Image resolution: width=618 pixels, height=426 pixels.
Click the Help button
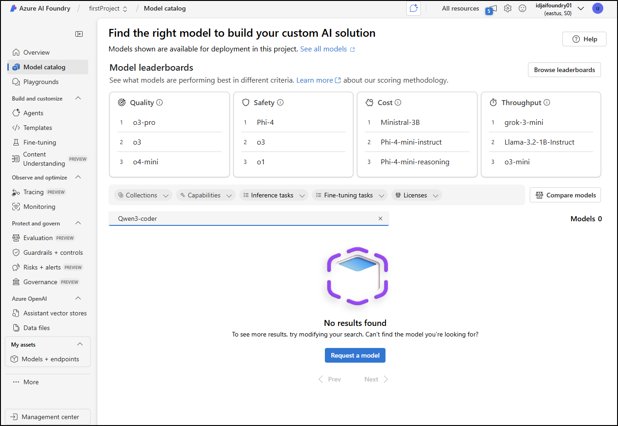tap(584, 39)
